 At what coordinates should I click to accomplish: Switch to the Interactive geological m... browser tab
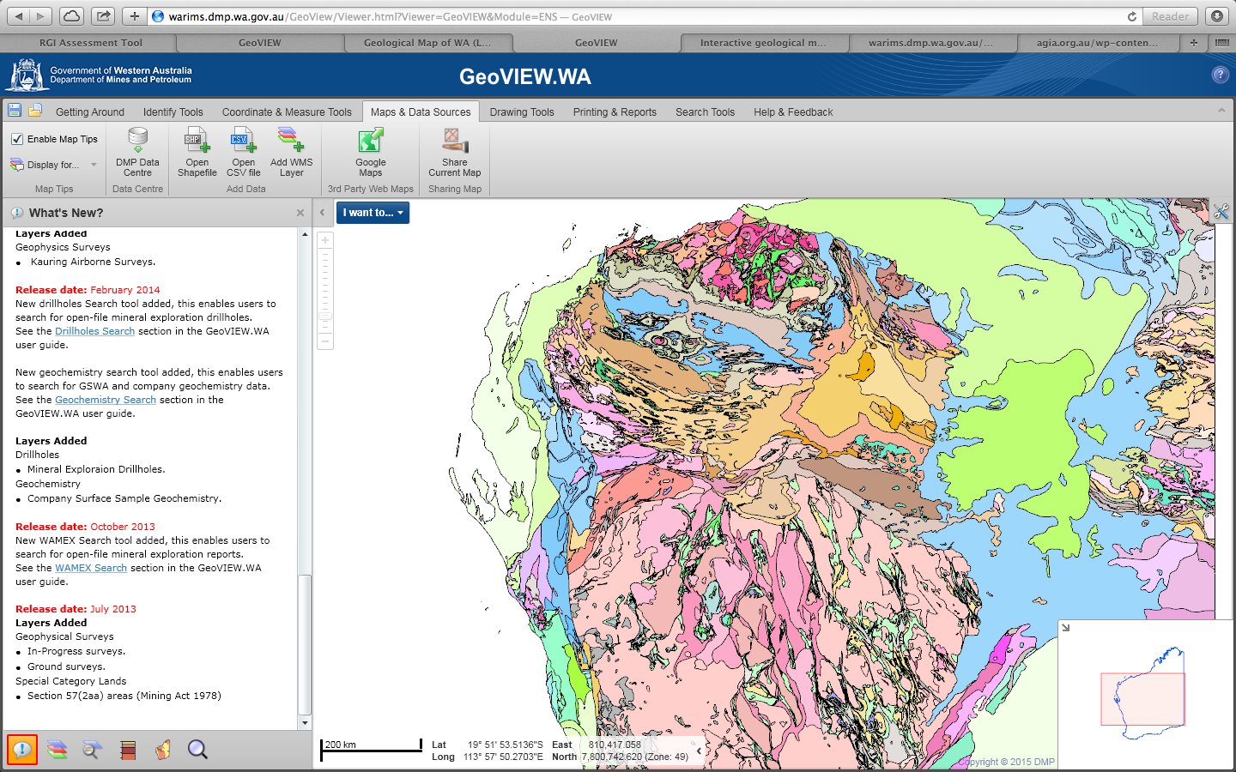coord(763,43)
